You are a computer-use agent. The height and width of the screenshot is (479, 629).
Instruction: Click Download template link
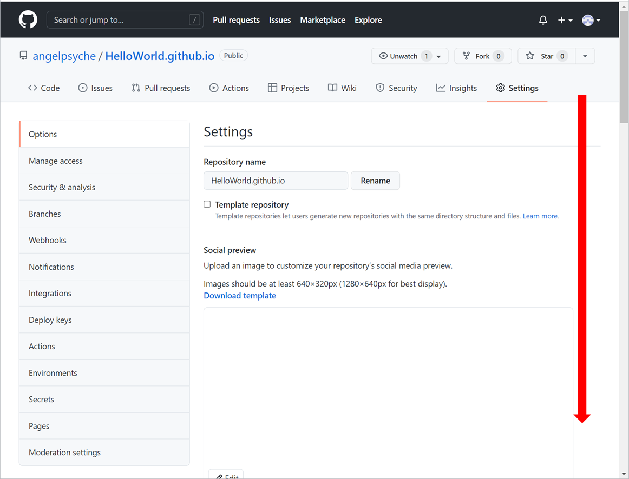point(240,296)
